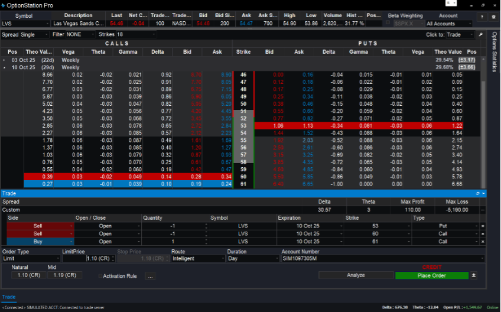
Task: Open settings gear icon at top right
Action: point(493,17)
